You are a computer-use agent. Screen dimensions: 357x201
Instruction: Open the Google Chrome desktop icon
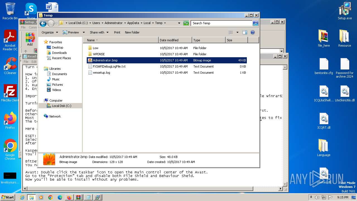point(10,149)
